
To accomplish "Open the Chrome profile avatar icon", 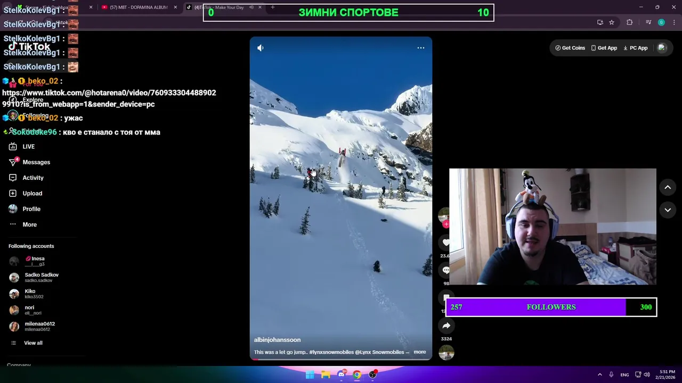I will (x=661, y=22).
